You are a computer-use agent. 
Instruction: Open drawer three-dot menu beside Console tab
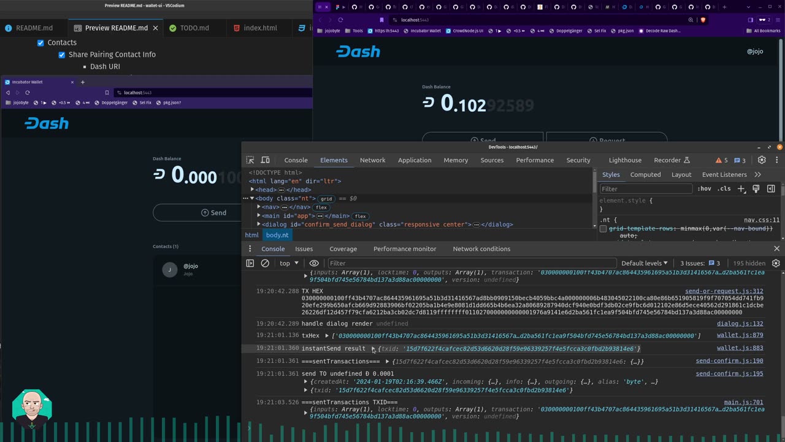pyautogui.click(x=250, y=249)
